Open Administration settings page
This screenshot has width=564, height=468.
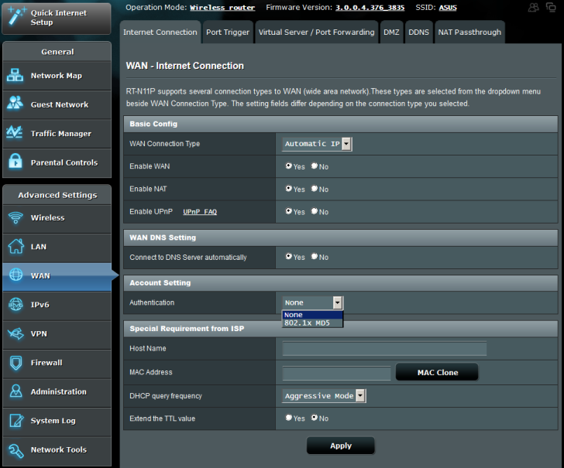[57, 392]
